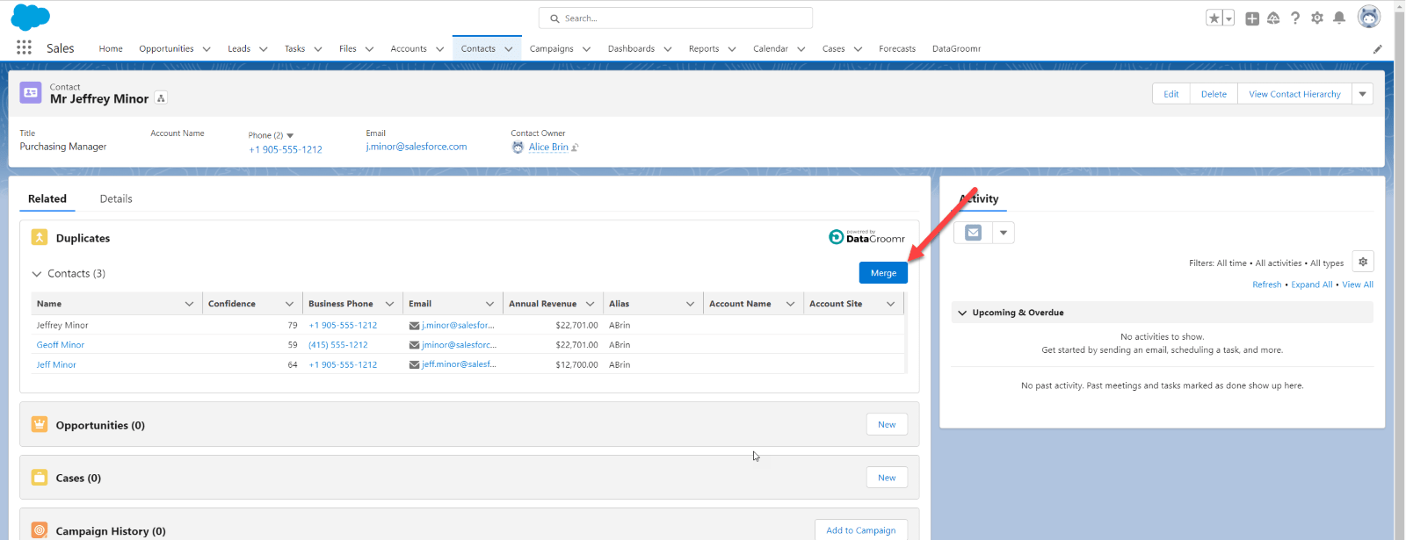This screenshot has width=1406, height=540.
Task: Click the Salesforce cloud logo
Action: (31, 18)
